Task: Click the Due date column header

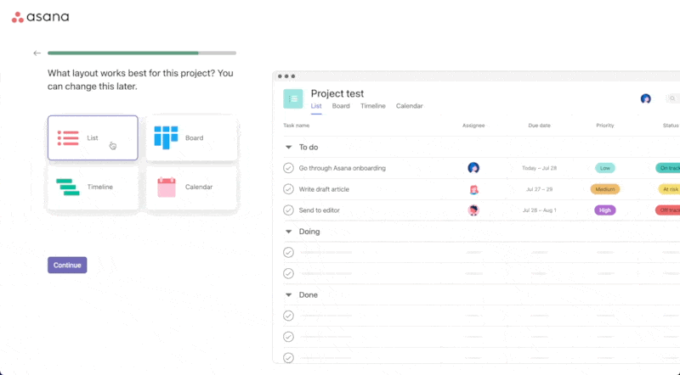Action: 540,126
